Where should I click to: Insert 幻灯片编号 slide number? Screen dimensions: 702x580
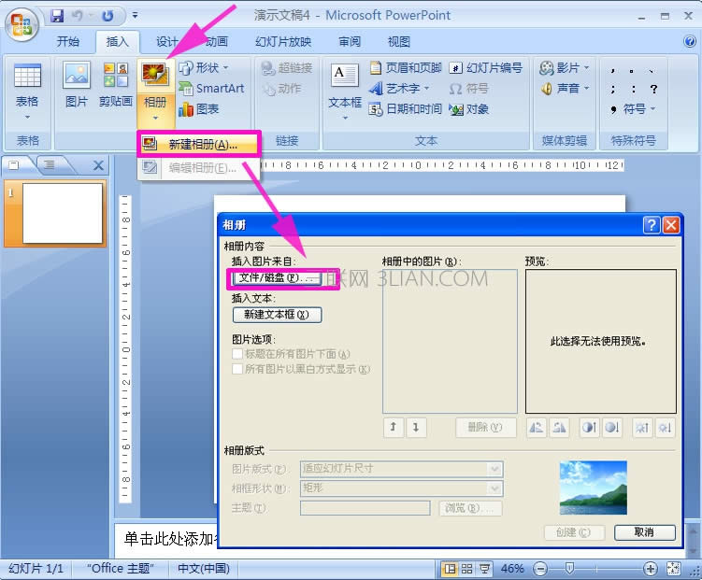485,67
